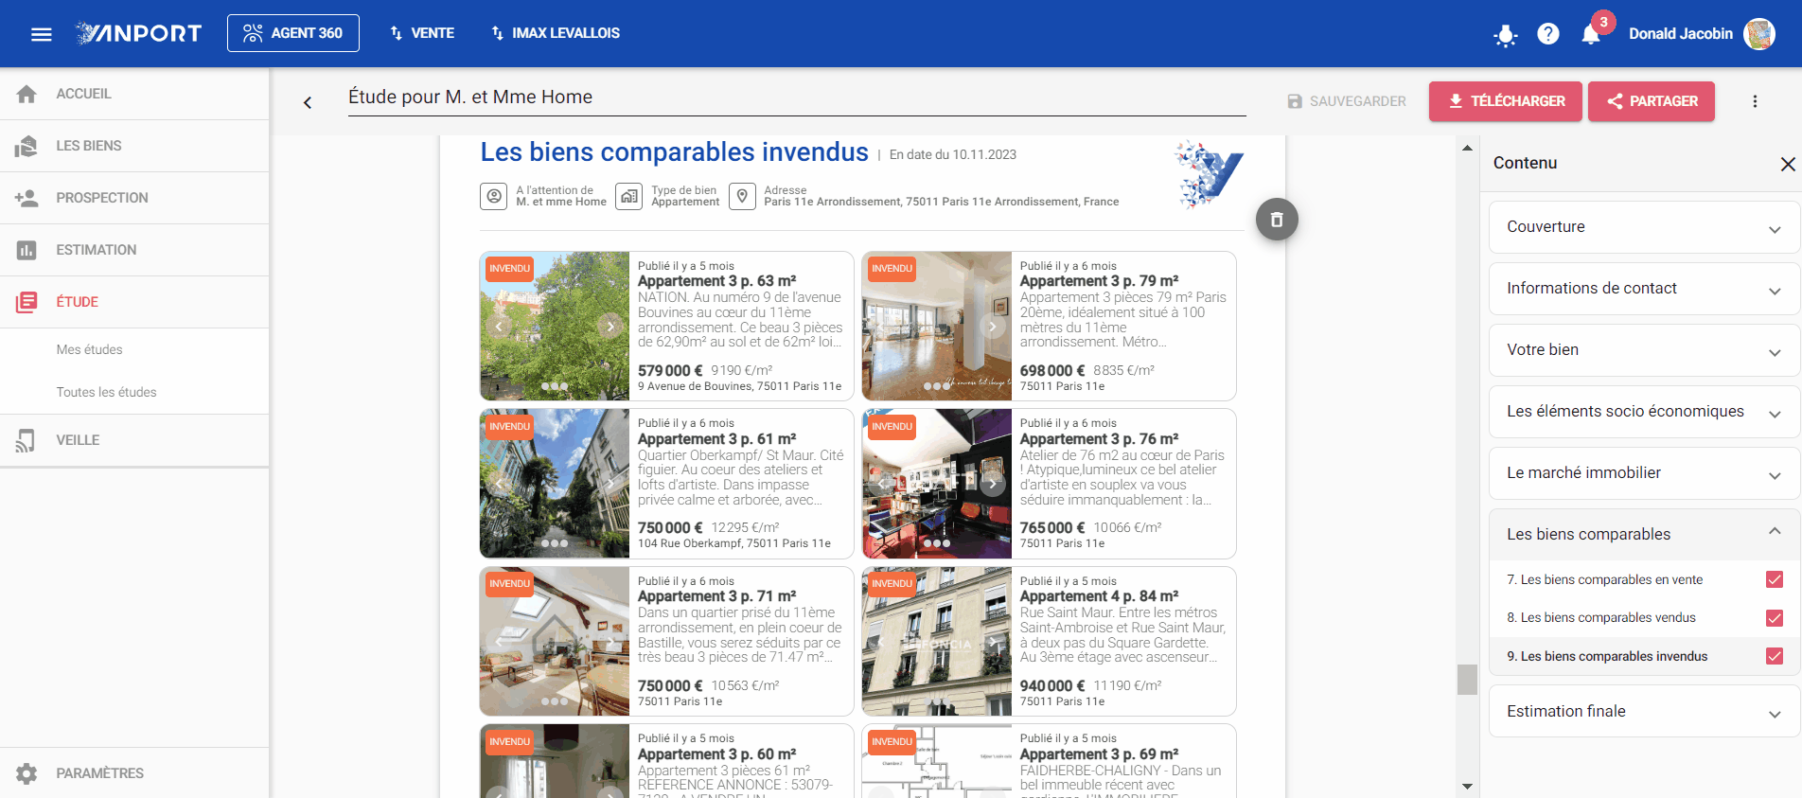Open the 71 m² apartment photo
This screenshot has width=1802, height=798.
(x=555, y=642)
